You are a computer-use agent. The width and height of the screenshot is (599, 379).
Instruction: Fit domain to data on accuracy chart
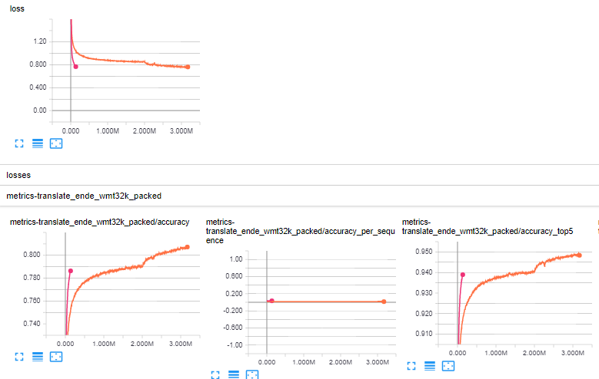[56, 357]
